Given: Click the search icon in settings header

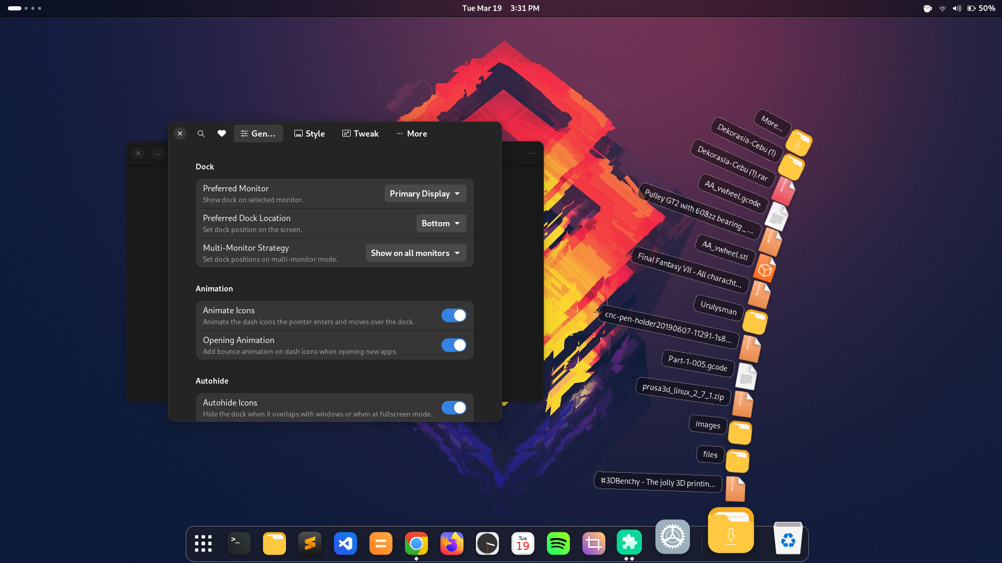Looking at the screenshot, I should 201,133.
